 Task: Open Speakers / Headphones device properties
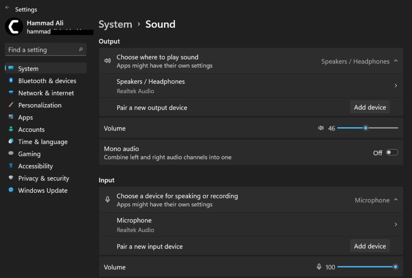(249, 86)
